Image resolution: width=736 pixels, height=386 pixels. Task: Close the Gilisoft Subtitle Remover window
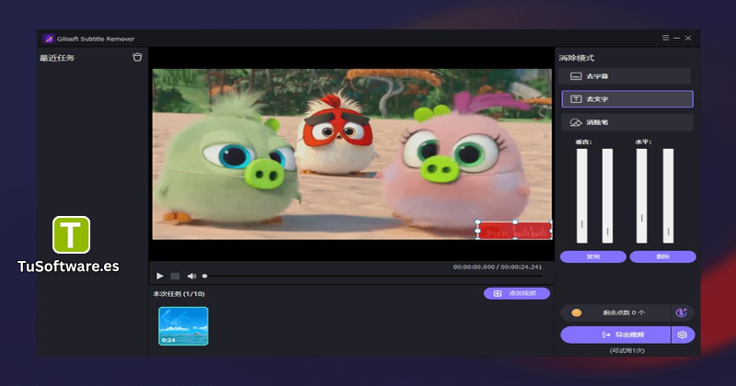pos(688,38)
